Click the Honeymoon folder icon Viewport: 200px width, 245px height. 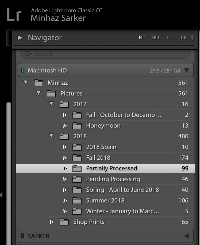pos(77,126)
